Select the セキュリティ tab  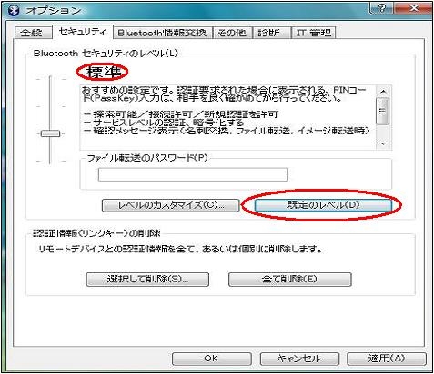(x=83, y=32)
